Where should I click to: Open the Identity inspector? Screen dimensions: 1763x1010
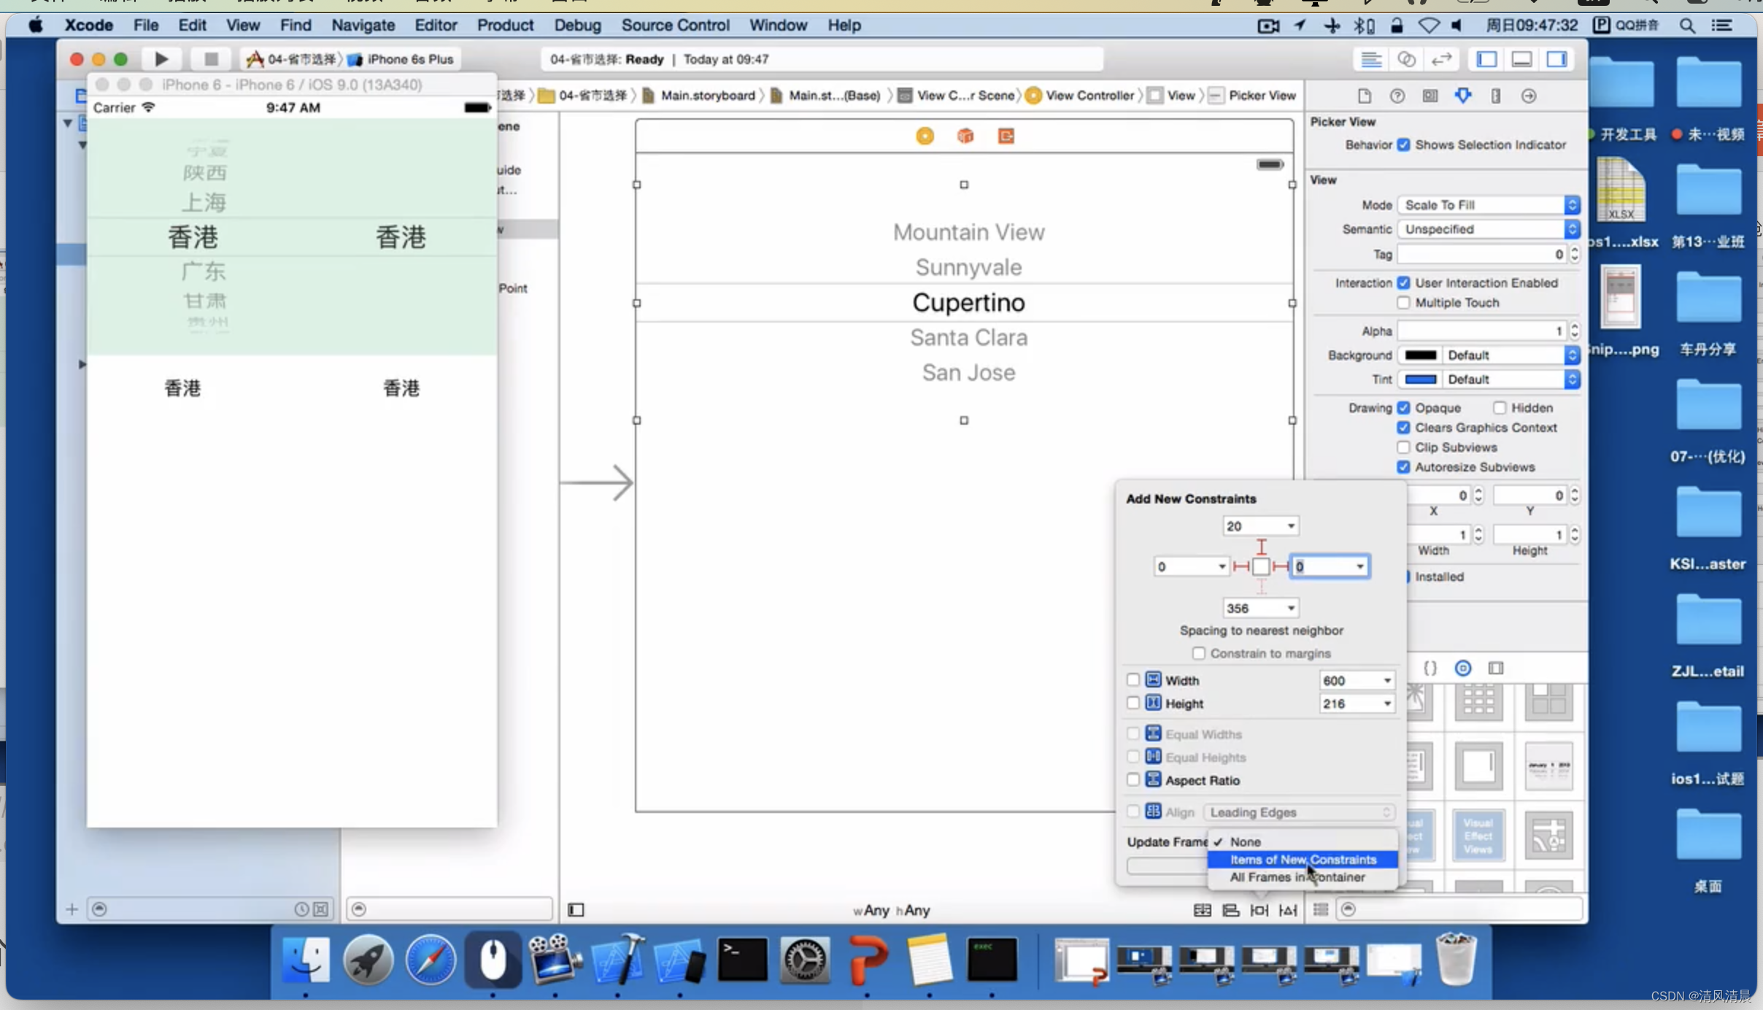click(1430, 96)
